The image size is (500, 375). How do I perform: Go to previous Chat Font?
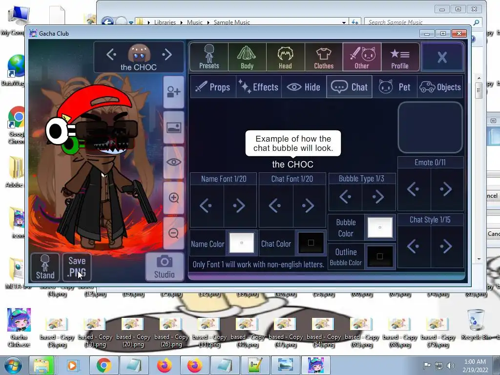pos(276,206)
